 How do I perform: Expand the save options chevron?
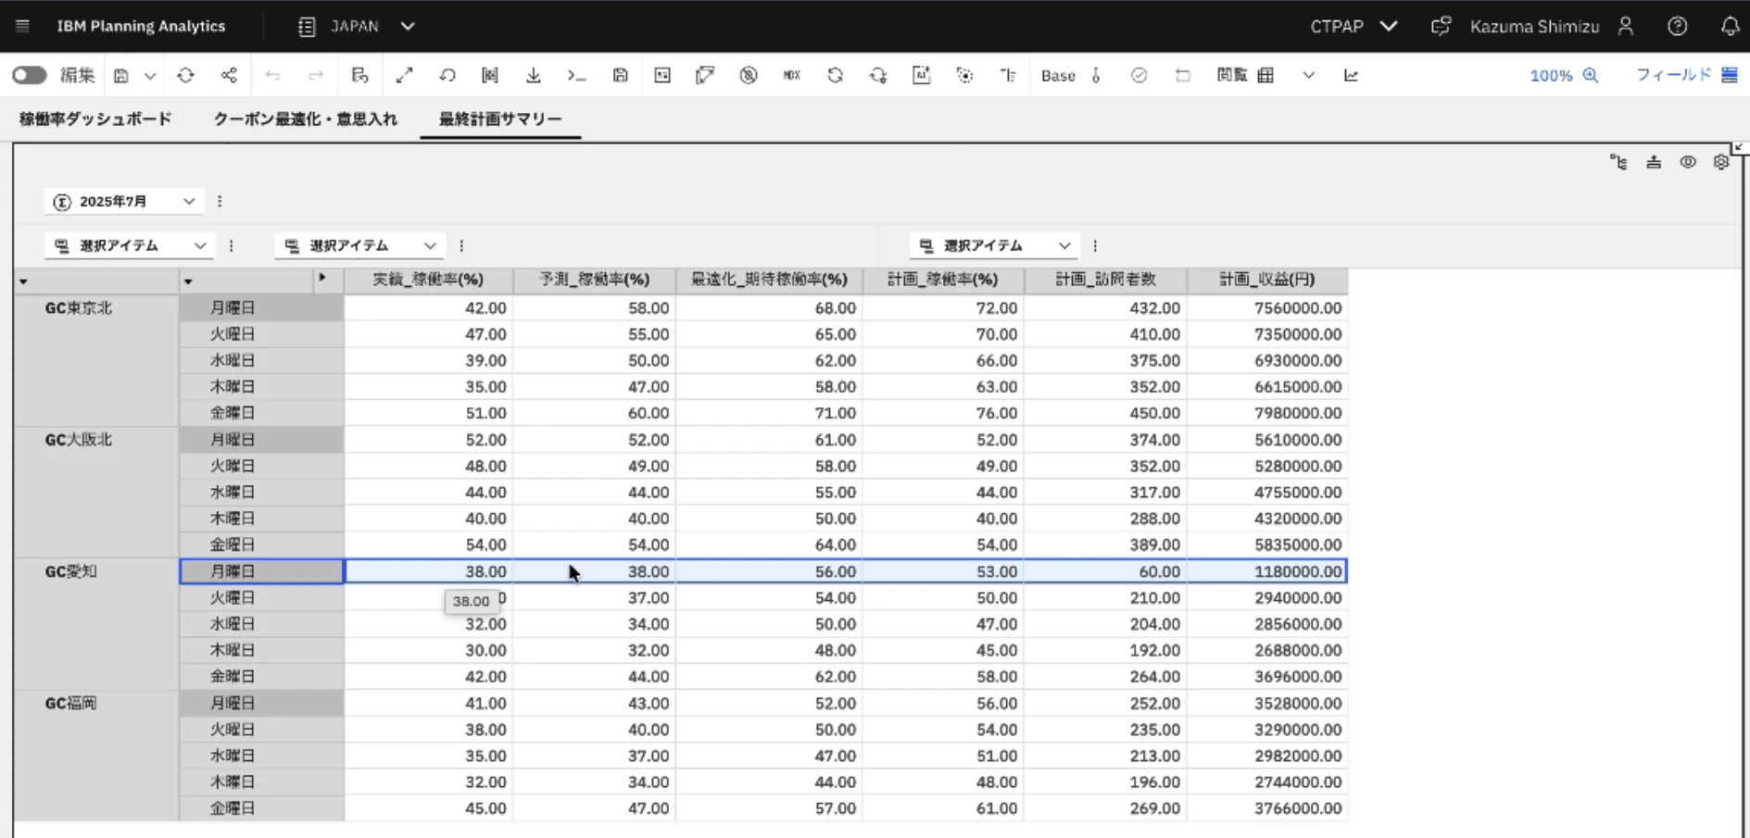(150, 76)
